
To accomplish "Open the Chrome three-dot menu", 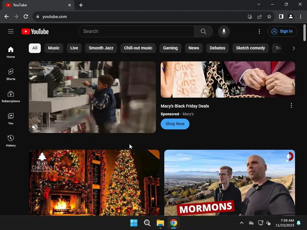I will coord(300,17).
